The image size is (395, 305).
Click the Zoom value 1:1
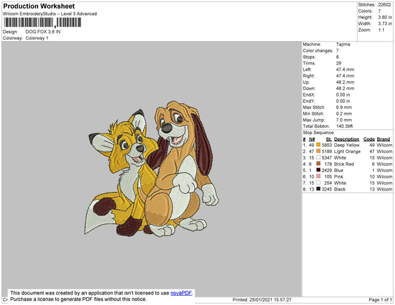click(381, 30)
